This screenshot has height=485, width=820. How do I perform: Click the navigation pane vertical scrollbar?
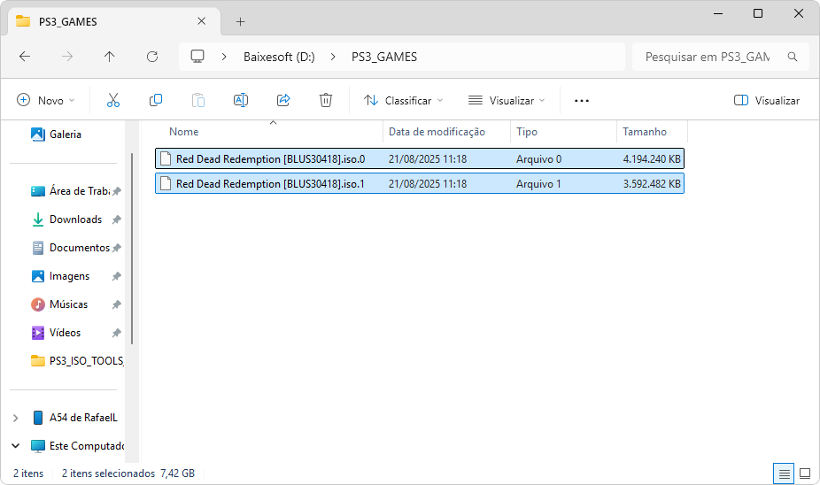[132, 248]
